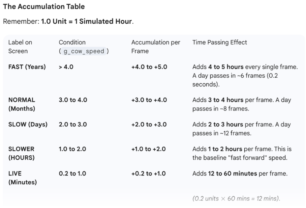Image resolution: width=306 pixels, height=208 pixels.
Task: Click the "+2.0 to +3.0" accumulation value
Action: click(149, 125)
